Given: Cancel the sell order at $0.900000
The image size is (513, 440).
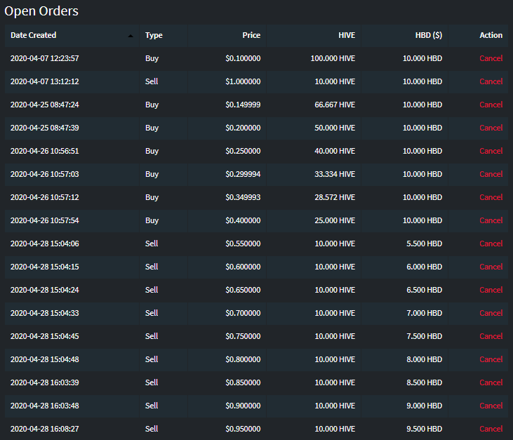Looking at the screenshot, I should tap(491, 406).
